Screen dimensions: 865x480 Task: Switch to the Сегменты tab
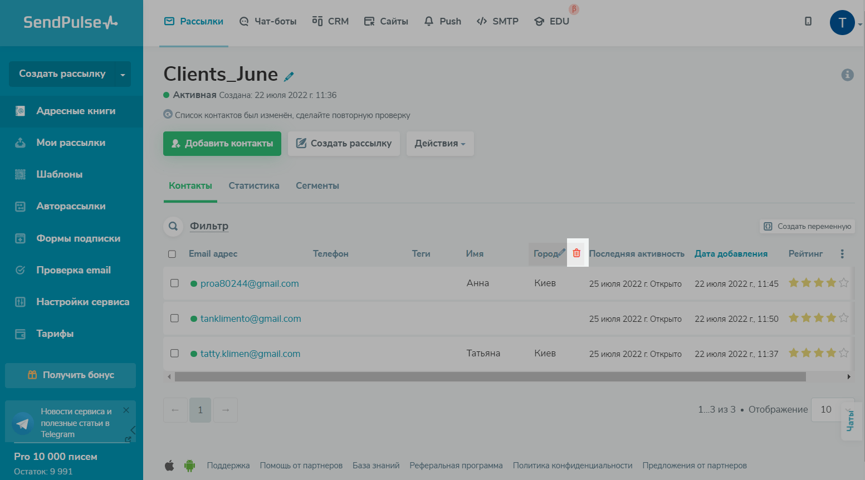click(317, 186)
